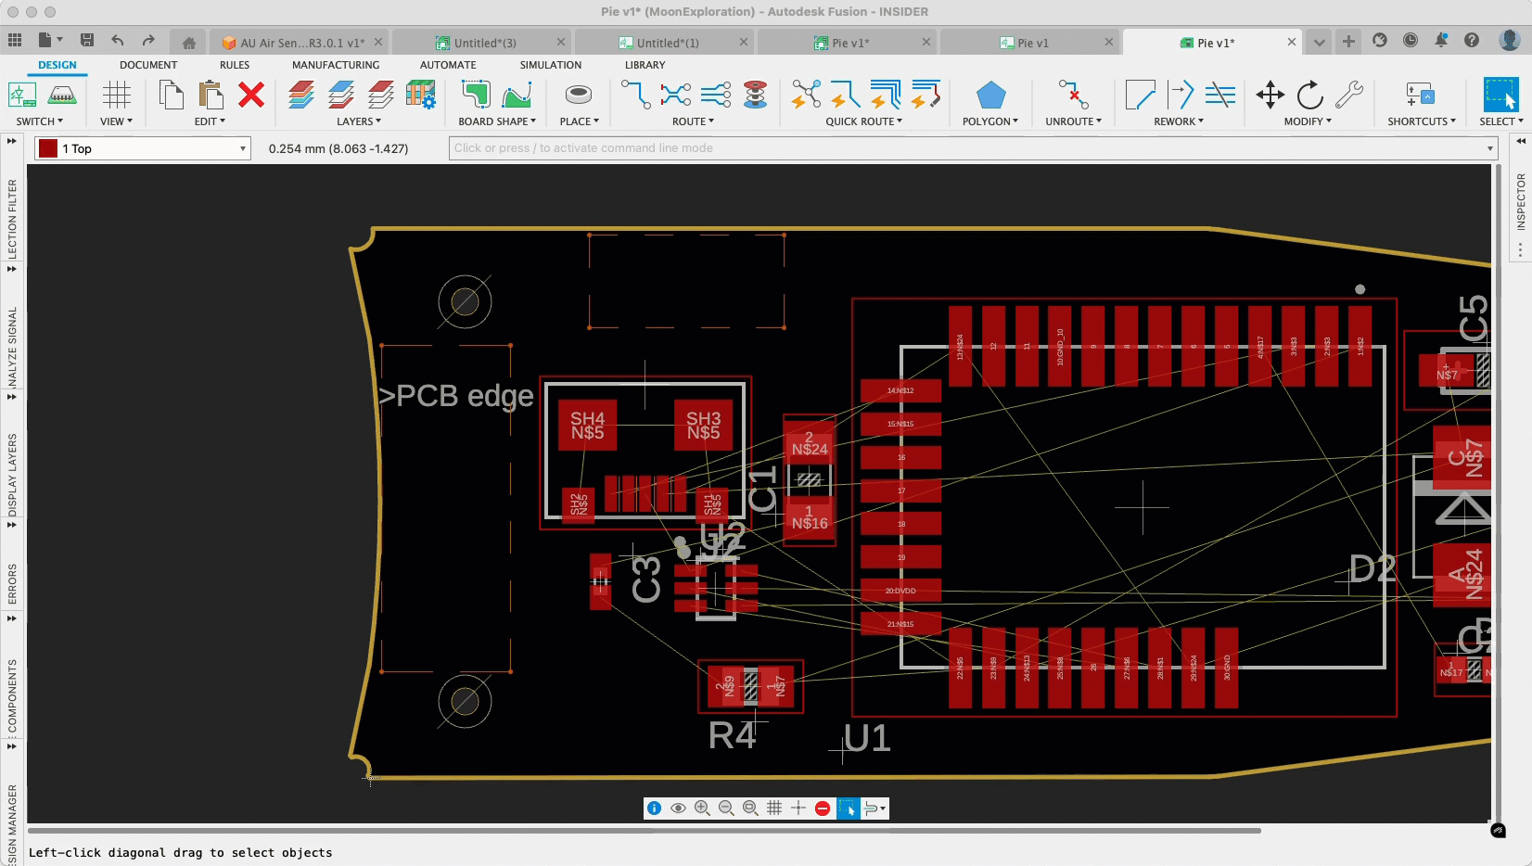Click the red X Delete tool
1532x866 pixels.
[251, 96]
